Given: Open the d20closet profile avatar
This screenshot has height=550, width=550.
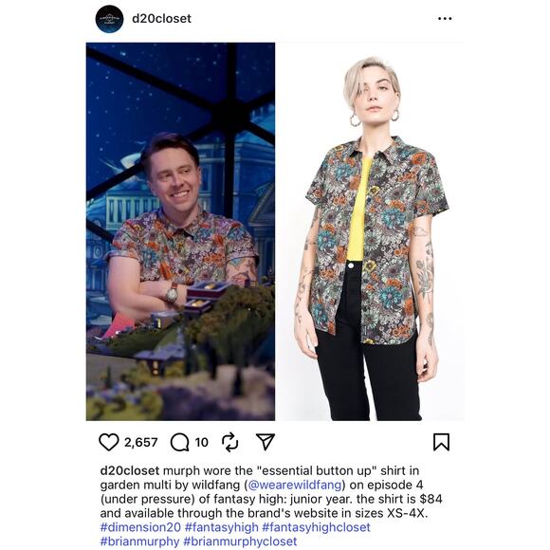Looking at the screenshot, I should coord(109,19).
